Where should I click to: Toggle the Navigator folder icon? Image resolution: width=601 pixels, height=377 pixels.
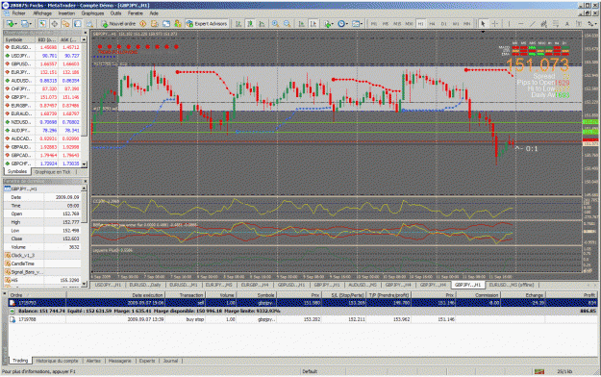coord(66,24)
